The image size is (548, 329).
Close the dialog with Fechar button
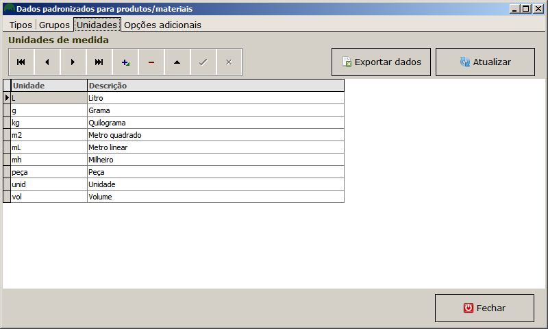click(484, 308)
